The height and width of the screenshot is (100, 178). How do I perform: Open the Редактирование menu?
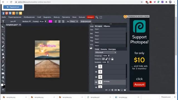click(x=15, y=17)
